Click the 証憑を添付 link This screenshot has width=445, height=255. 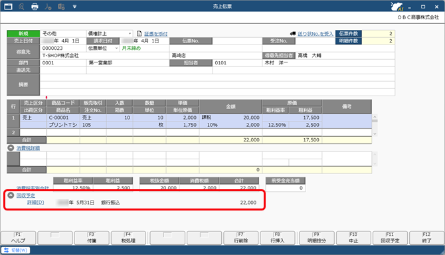(156, 34)
